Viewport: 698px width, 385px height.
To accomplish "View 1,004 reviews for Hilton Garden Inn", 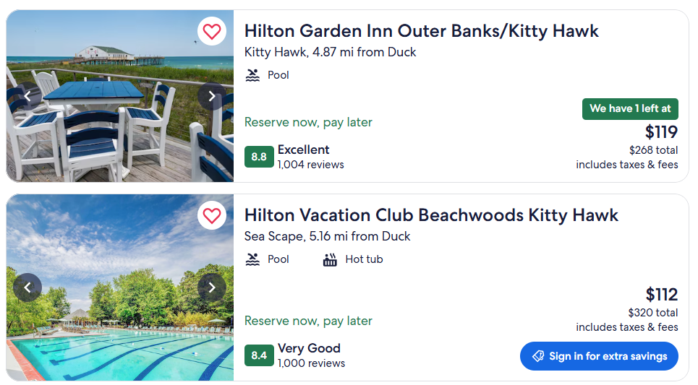I will [x=310, y=165].
